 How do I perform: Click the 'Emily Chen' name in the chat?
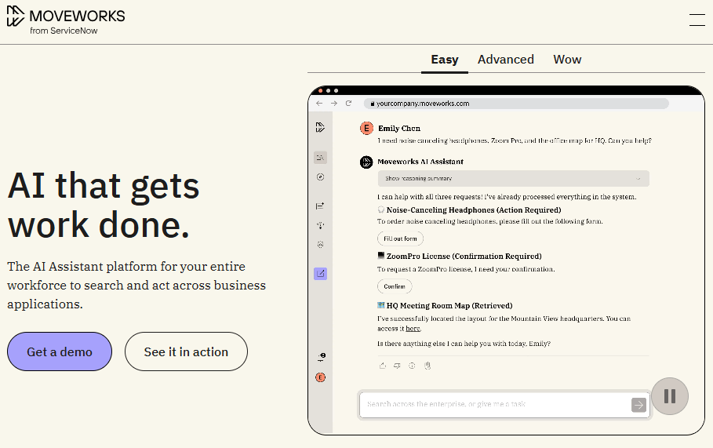tap(399, 128)
